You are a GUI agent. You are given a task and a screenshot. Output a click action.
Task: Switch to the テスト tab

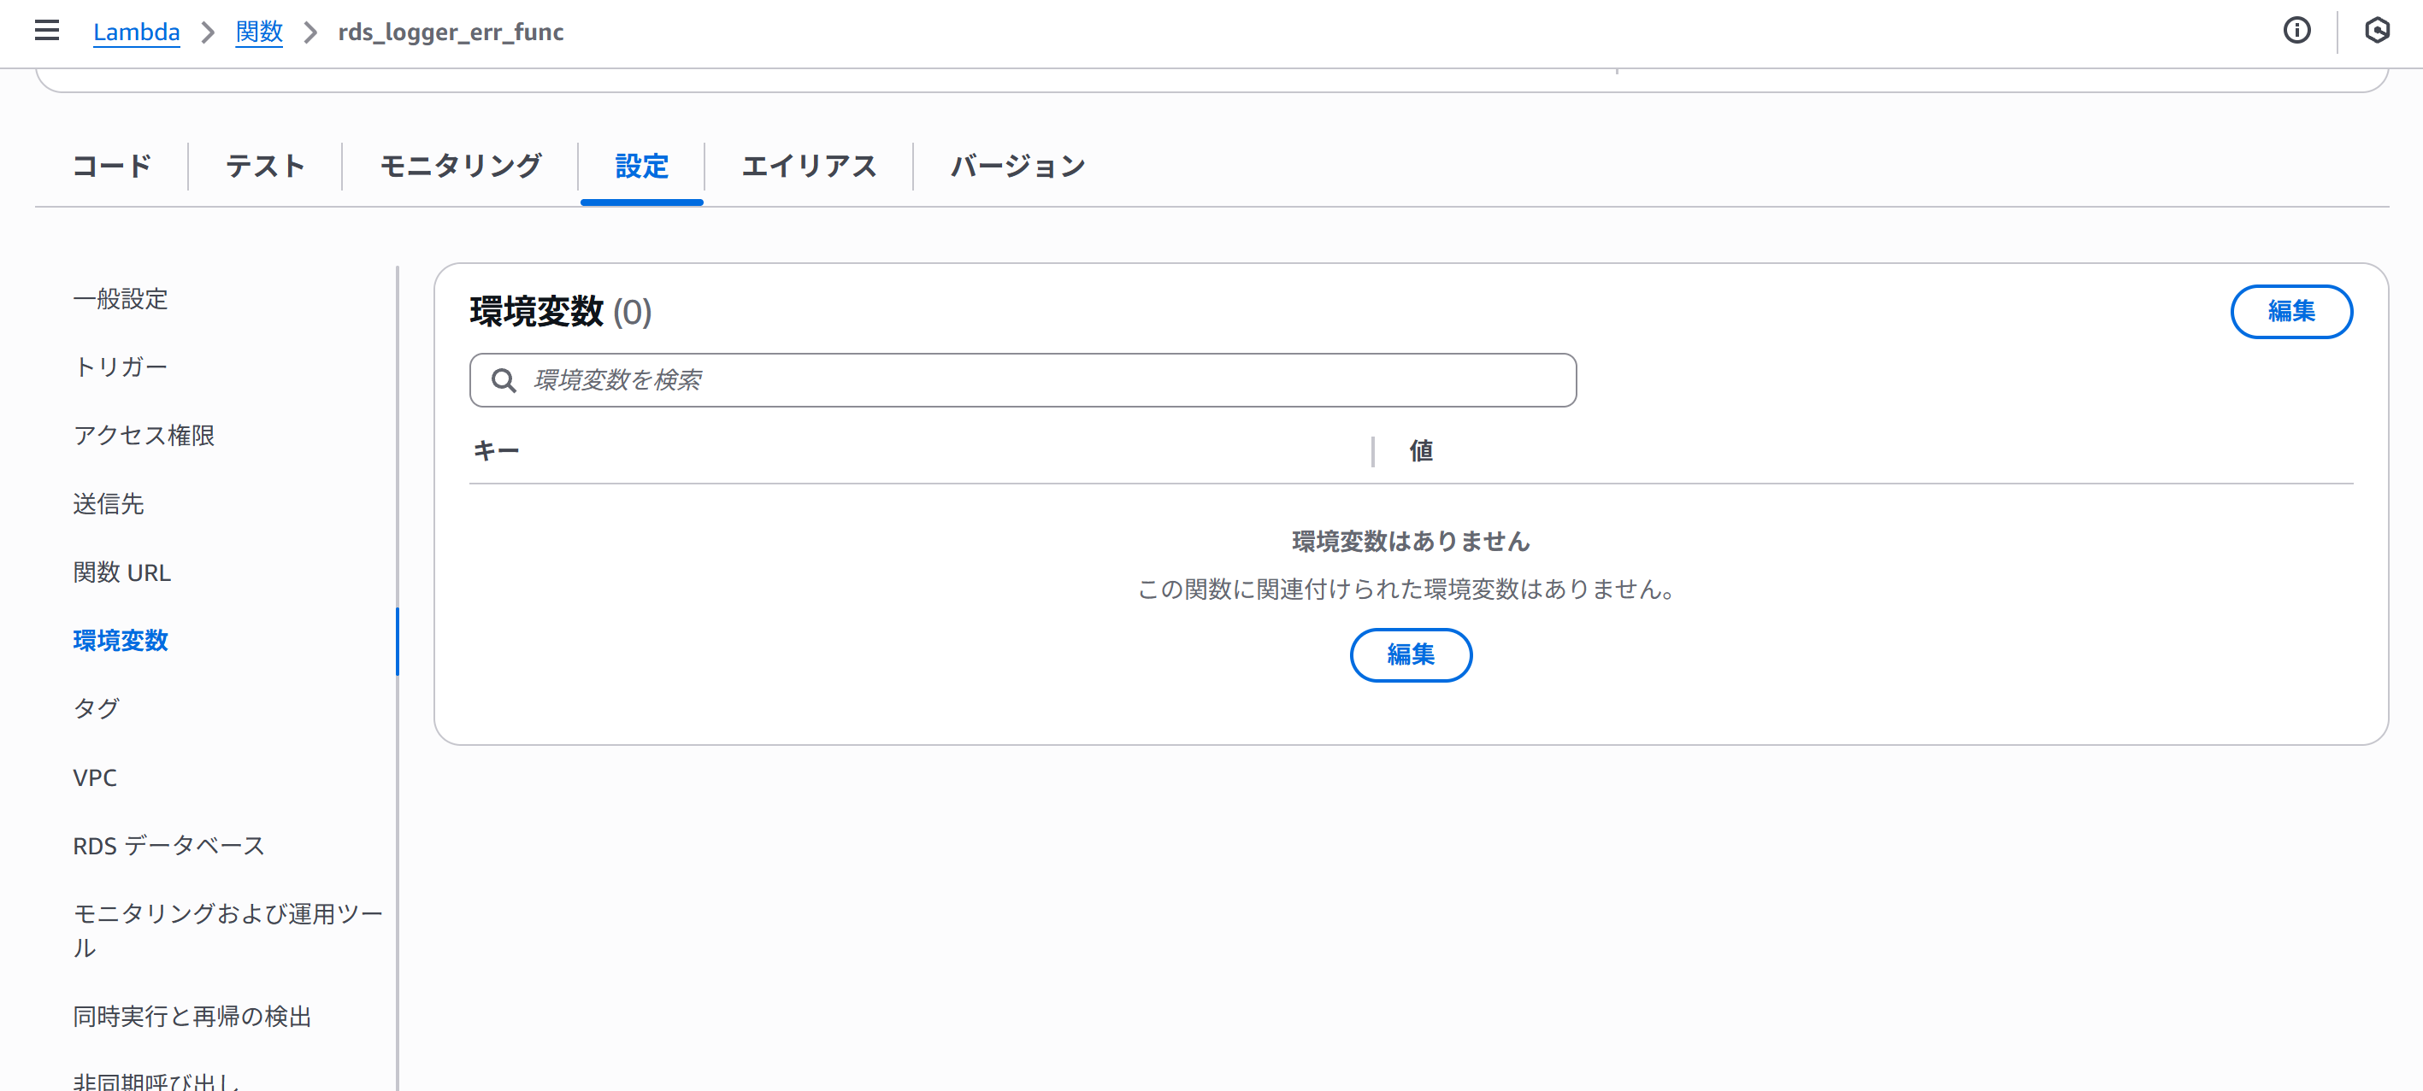tap(263, 167)
